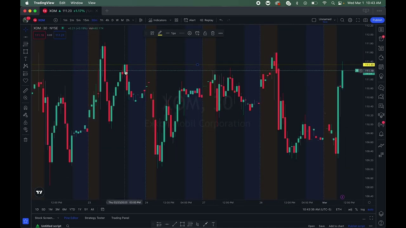Open chart settings gear in top toolbar
Screen dimensions: 406x228
350,20
